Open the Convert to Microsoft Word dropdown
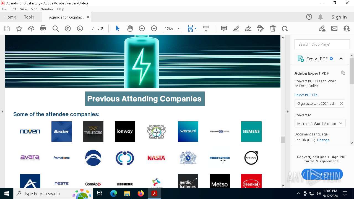Viewport: 354px width, 199px height. (320, 124)
